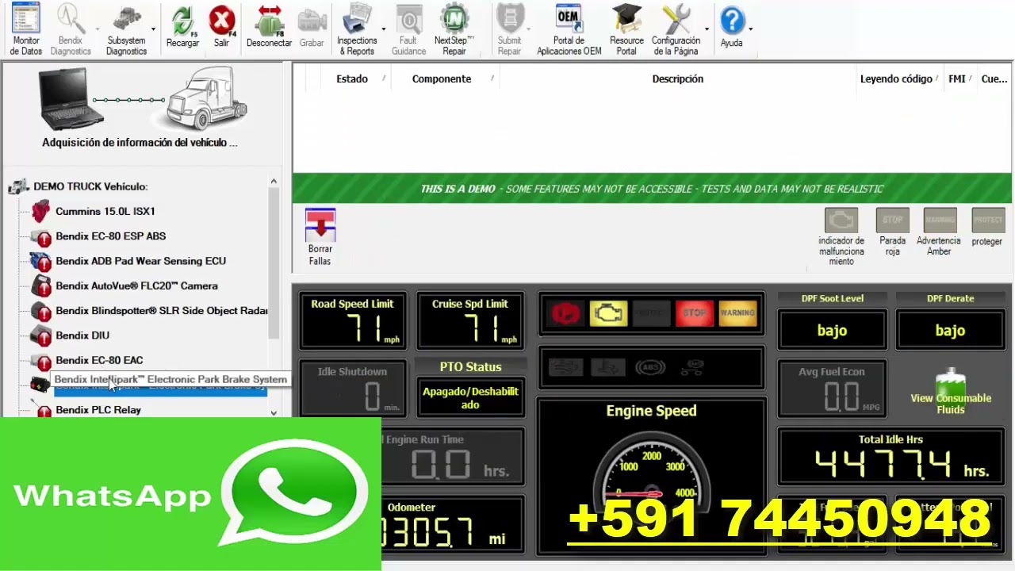Image resolution: width=1015 pixels, height=571 pixels.
Task: Select Bendix PLC Relay component
Action: (98, 410)
